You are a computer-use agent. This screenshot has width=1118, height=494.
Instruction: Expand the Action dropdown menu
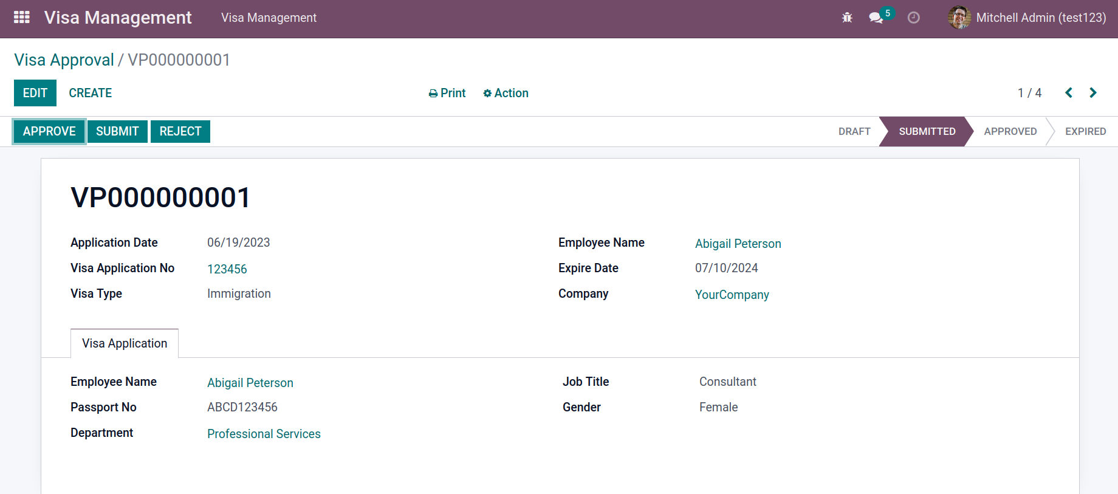pyautogui.click(x=506, y=93)
